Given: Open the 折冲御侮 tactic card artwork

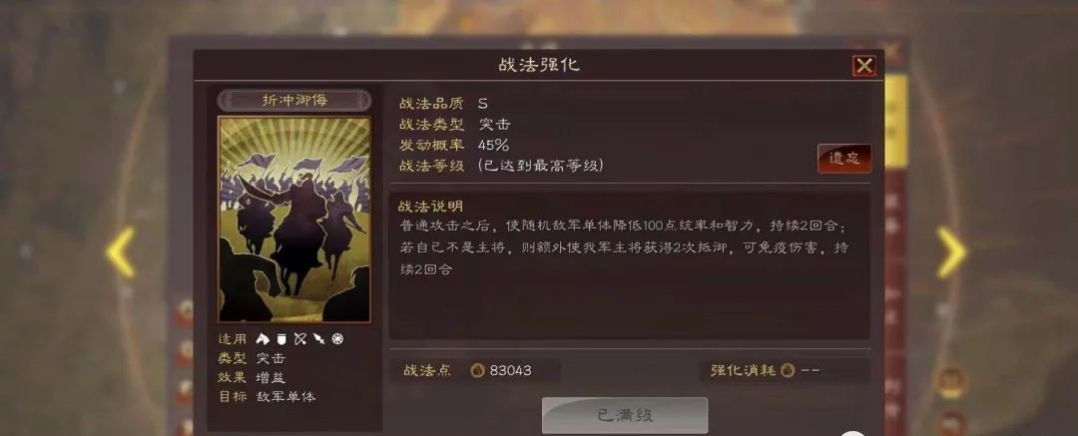Looking at the screenshot, I should coord(294,219).
